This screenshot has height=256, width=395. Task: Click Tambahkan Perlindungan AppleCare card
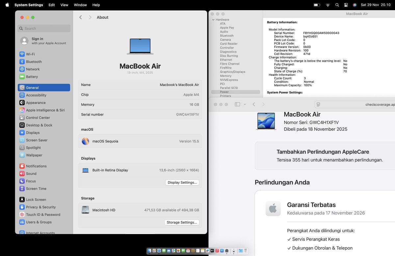325,156
